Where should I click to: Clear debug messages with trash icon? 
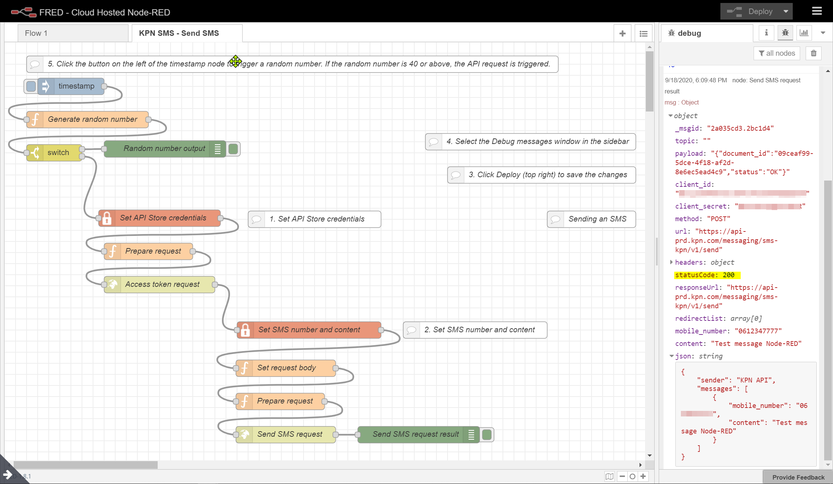(813, 53)
